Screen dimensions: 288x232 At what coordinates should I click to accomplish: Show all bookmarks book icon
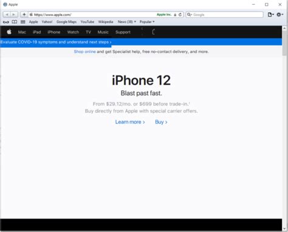pos(15,22)
